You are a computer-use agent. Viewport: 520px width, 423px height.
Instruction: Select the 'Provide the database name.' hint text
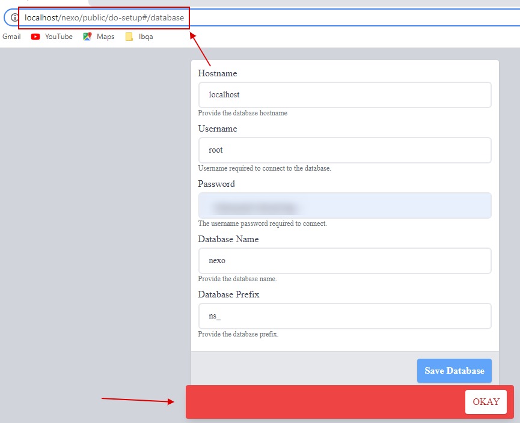pyautogui.click(x=237, y=279)
